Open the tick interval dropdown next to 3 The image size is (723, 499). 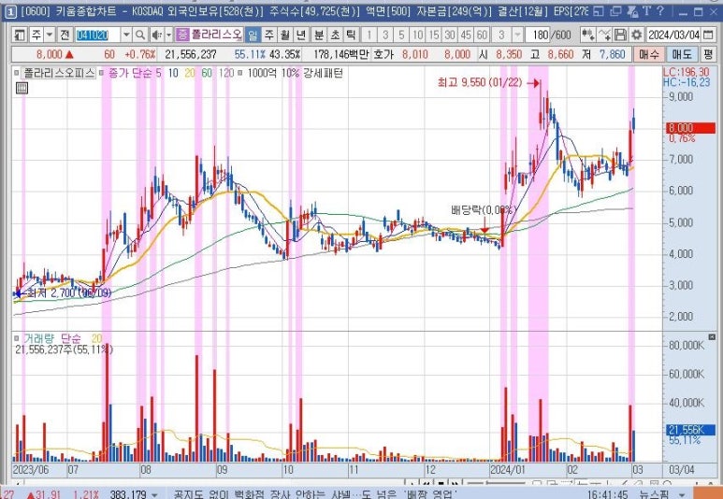click(517, 34)
